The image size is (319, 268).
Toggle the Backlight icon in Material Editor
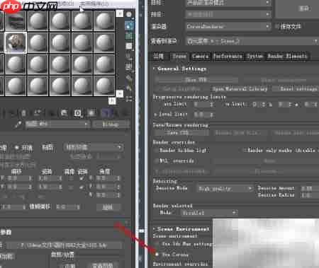(129, 25)
